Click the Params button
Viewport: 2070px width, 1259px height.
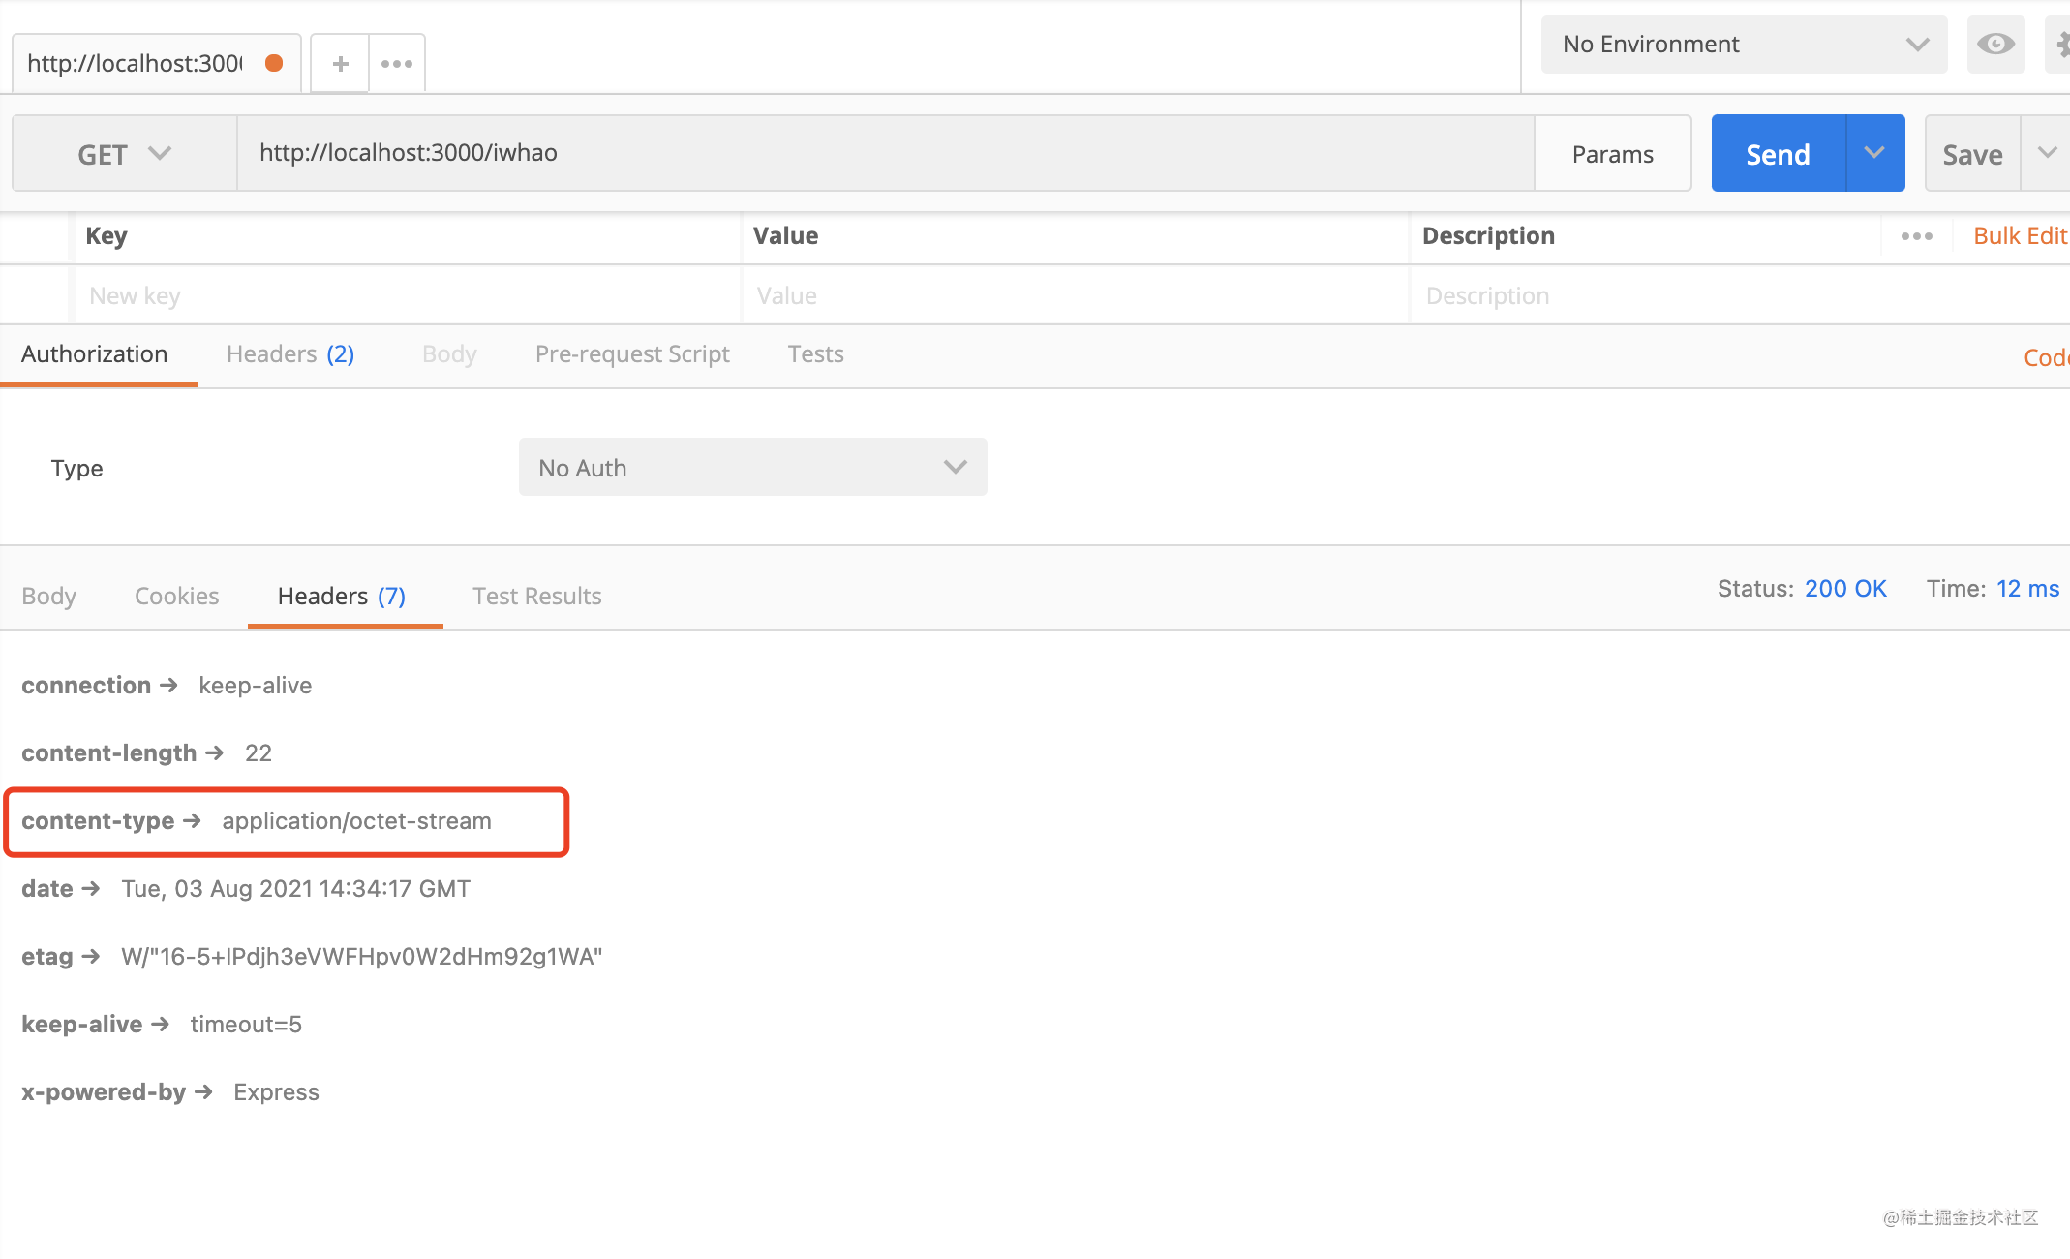1612,154
